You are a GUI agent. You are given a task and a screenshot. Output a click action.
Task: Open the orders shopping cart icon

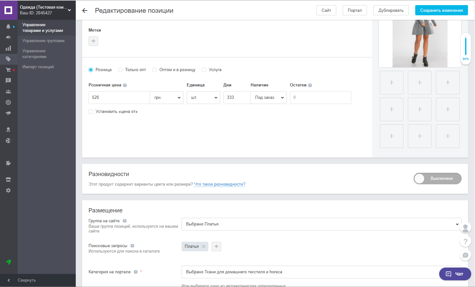[8, 70]
